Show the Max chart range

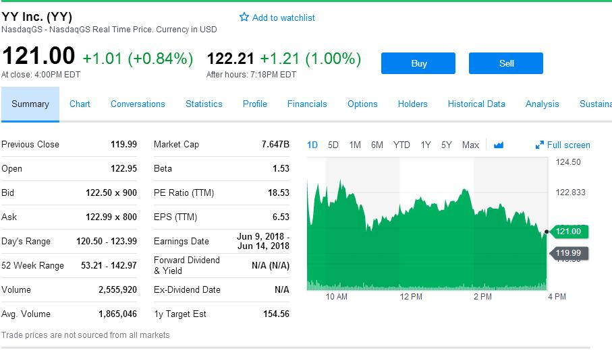pos(470,145)
